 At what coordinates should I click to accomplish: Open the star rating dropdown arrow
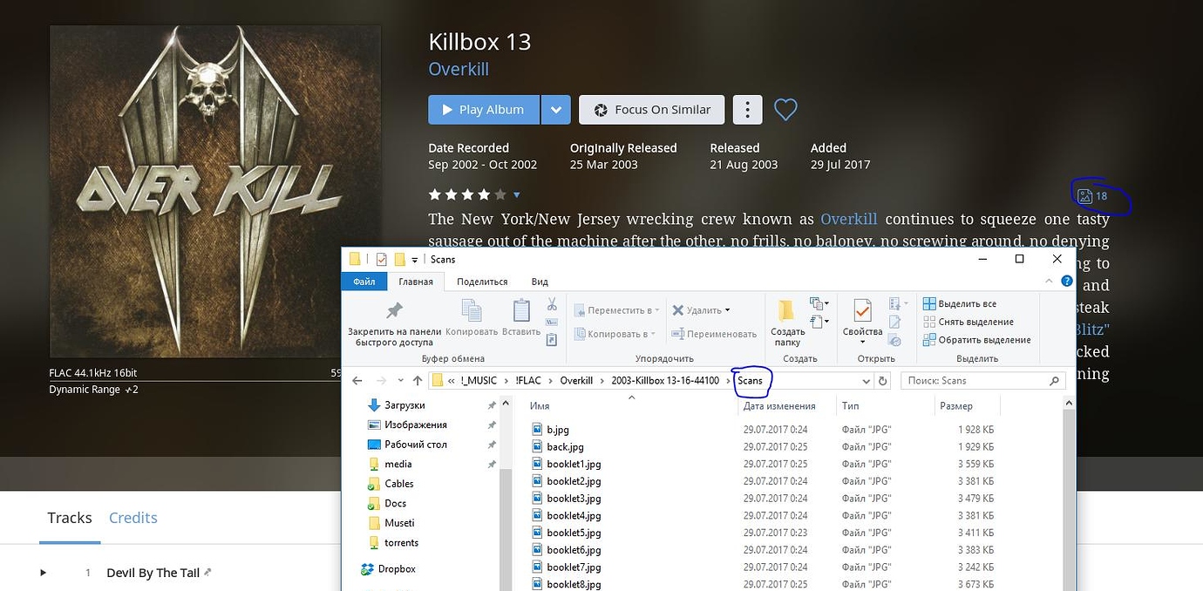coord(517,194)
